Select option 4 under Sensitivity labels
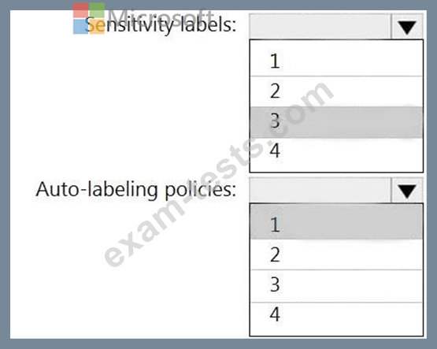Screen dimensions: 437x349 click(x=336, y=152)
